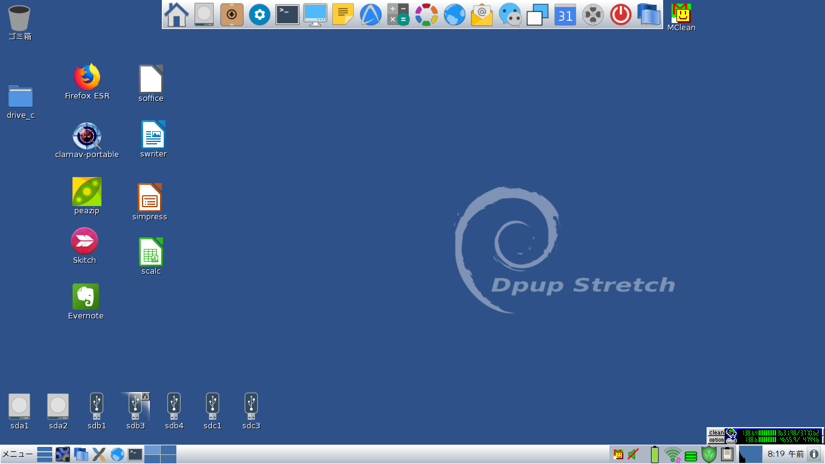The width and height of the screenshot is (825, 464).
Task: Open the yellow sticky notes icon
Action: (x=343, y=14)
